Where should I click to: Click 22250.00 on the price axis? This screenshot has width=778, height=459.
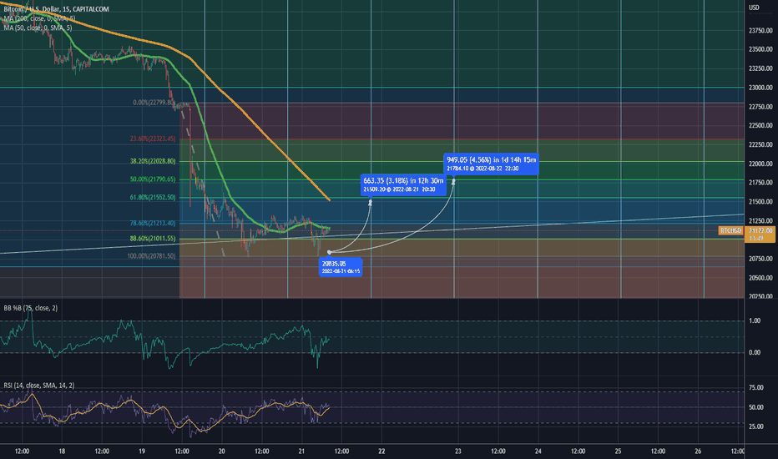[x=760, y=144]
